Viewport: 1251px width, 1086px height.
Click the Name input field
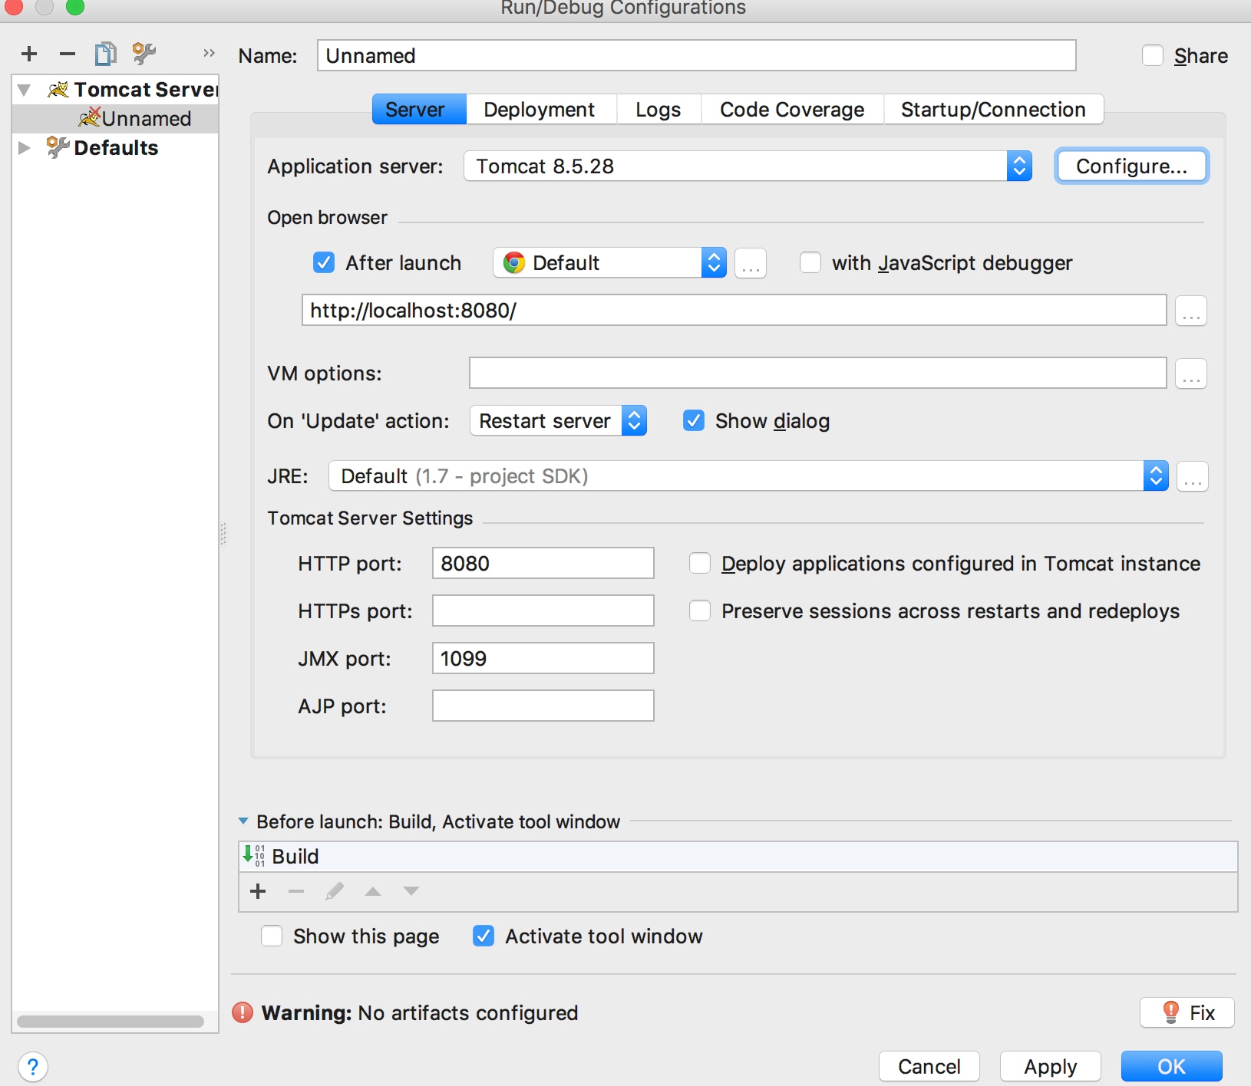697,56
